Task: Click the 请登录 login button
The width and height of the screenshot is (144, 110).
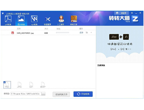Action: tap(121, 13)
